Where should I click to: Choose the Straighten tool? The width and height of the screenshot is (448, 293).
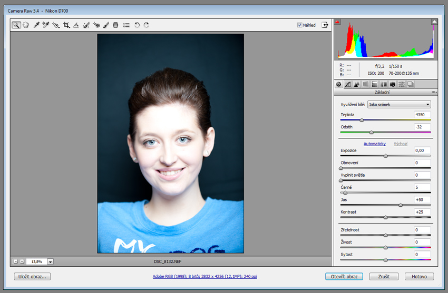[x=76, y=25]
